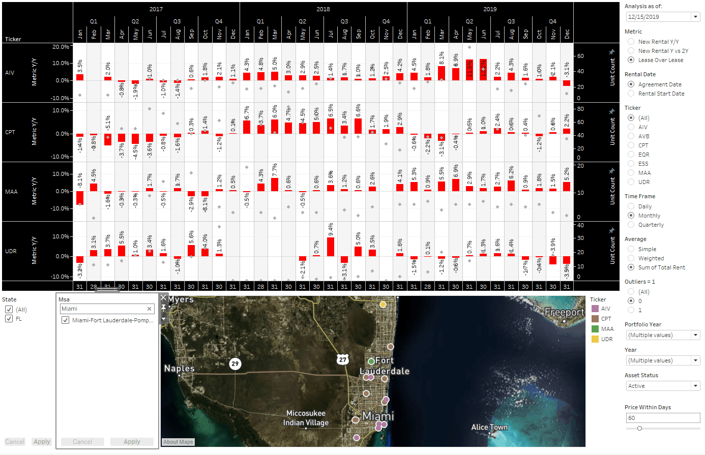Open the Msa filter options arrow menu
The image size is (705, 455).
coord(163,319)
